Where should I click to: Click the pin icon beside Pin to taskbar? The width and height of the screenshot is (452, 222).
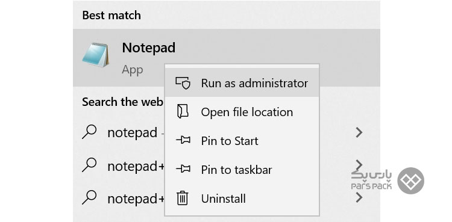click(x=183, y=169)
